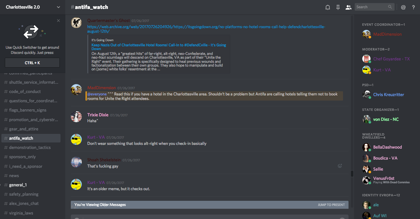The height and width of the screenshot is (219, 420).
Task: Select MadDimension in member list
Action: [x=387, y=34]
